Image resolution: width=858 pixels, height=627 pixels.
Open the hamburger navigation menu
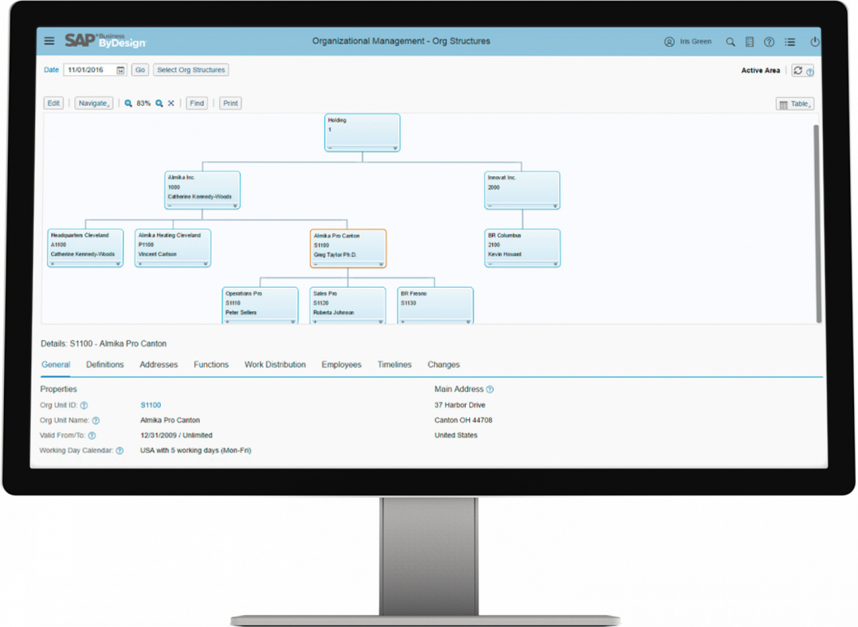coord(49,41)
